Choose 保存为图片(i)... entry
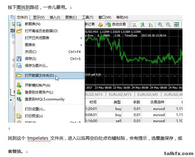Screen dimensions: 195x157 (x=50, y=65)
